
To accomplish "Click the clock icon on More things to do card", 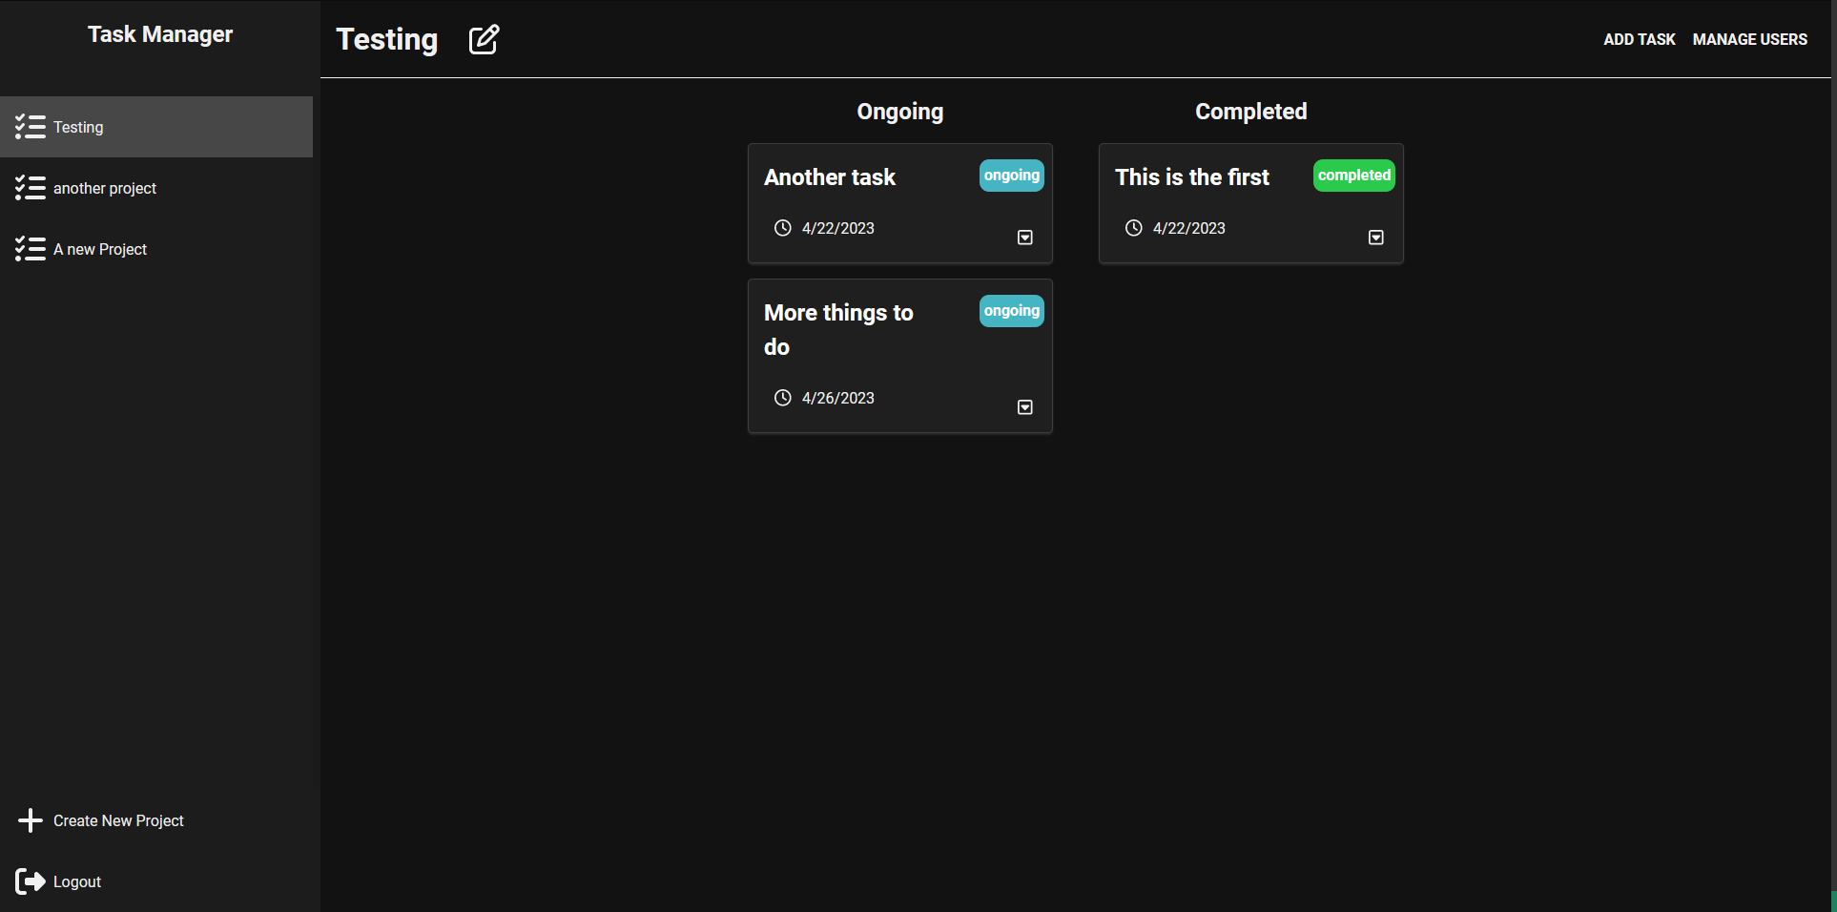I will coord(782,398).
